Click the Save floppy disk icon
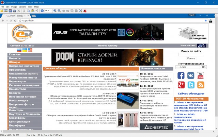Viewport: 218px width, 137px height. [x=10, y=11]
